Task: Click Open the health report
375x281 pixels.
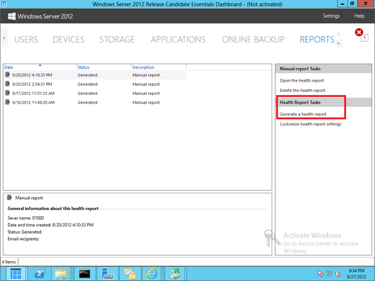Action: click(302, 81)
